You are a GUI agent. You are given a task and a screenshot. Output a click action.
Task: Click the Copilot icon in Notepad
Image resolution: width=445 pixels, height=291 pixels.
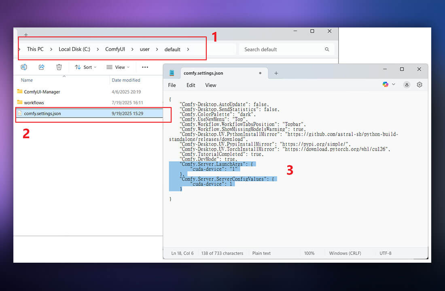(x=385, y=84)
